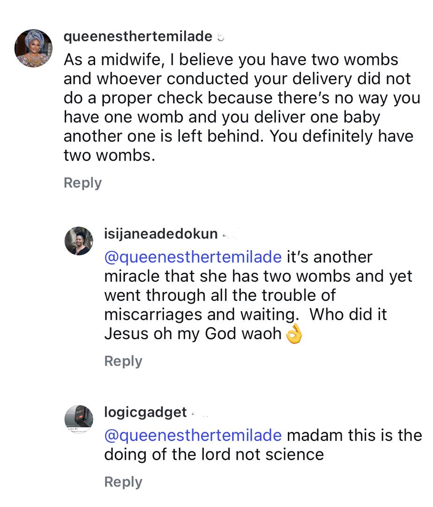Click the faded timestamp beside queenesthertemilade
Screen dimensions: 433x507
click(221, 37)
